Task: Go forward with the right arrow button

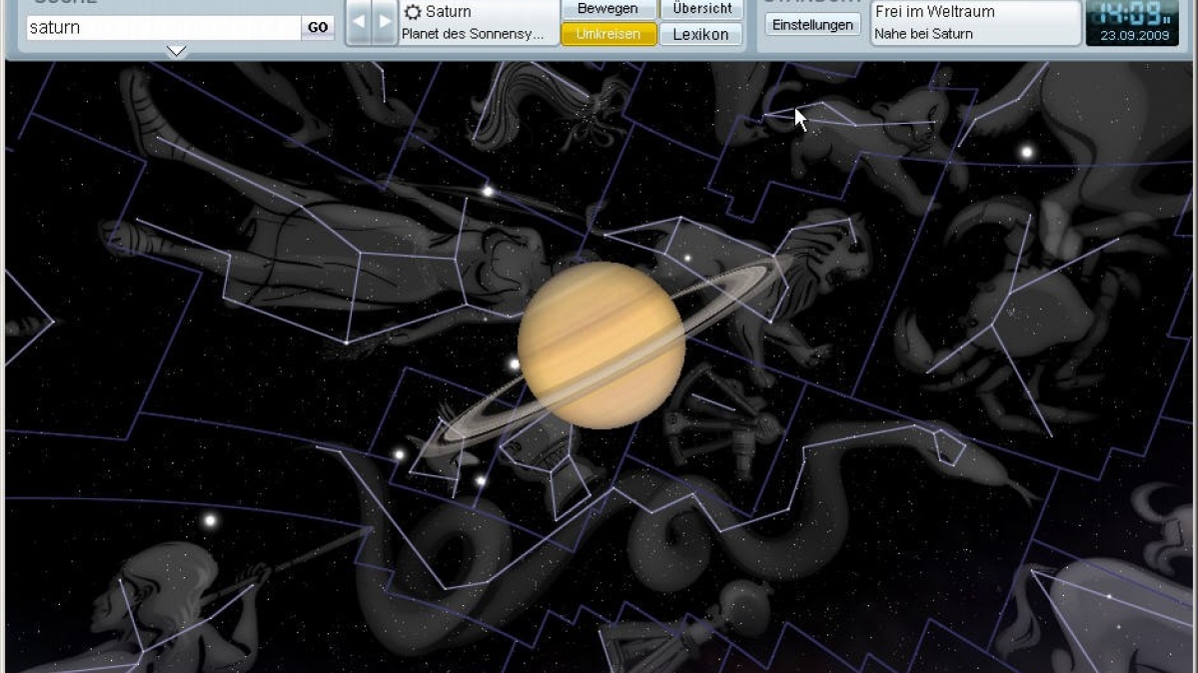Action: [385, 23]
